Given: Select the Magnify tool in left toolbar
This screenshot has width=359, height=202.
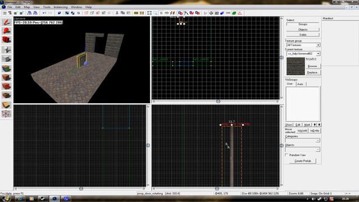Looking at the screenshot, I should (x=6, y=31).
